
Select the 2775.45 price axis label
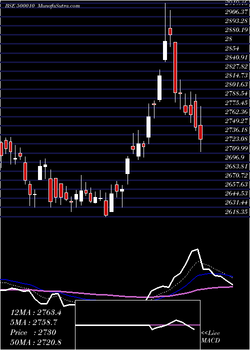(236, 102)
